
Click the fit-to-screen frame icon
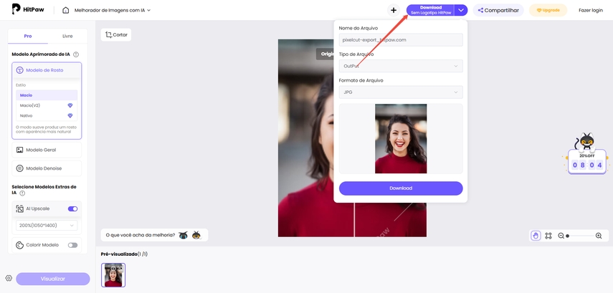pyautogui.click(x=548, y=236)
